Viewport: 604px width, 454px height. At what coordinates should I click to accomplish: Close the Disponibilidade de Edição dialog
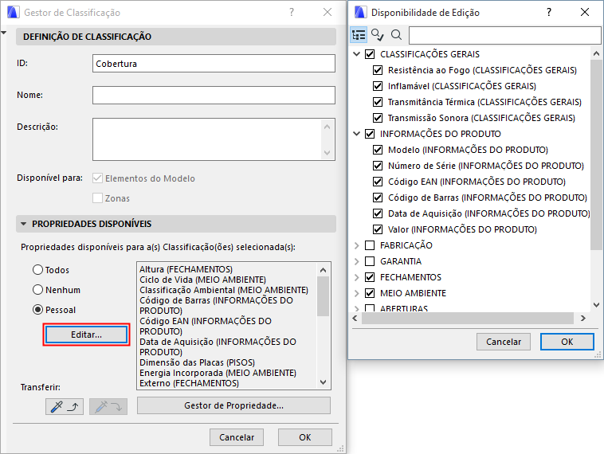tap(584, 12)
